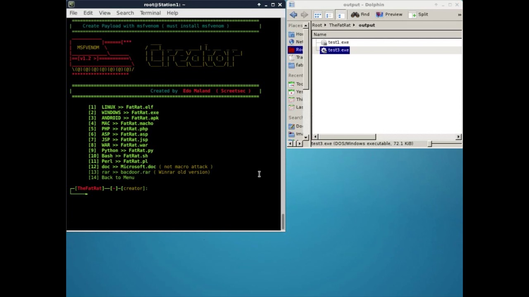
Task: Switch Dolphin to Details view mode
Action: [x=340, y=15]
